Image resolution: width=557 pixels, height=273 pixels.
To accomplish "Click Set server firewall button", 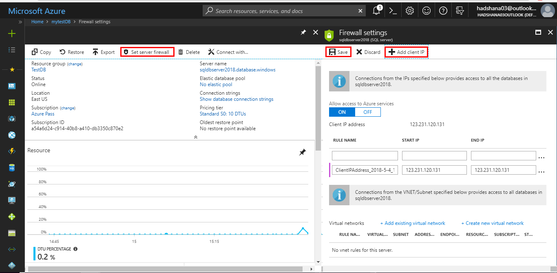I will [x=147, y=52].
